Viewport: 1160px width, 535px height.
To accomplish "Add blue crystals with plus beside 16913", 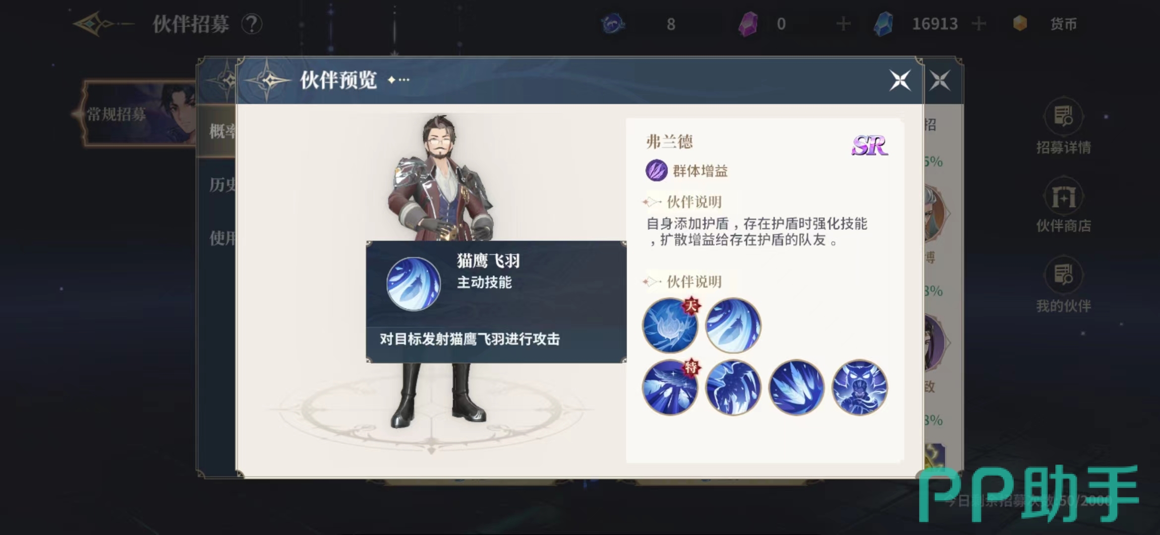I will click(979, 23).
